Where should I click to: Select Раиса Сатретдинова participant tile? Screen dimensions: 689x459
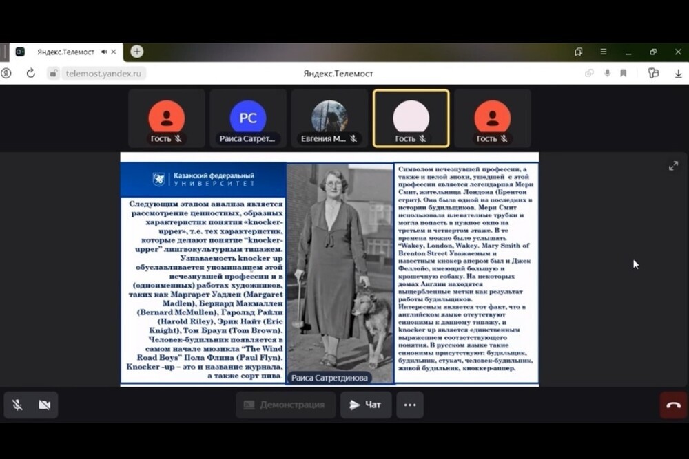click(247, 118)
